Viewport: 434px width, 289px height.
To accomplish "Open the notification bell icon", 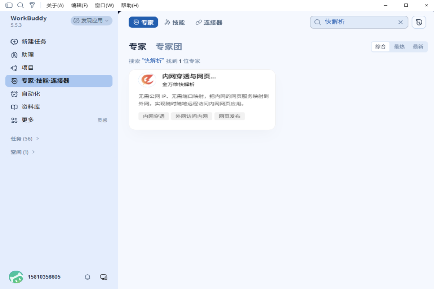I will click(x=87, y=277).
